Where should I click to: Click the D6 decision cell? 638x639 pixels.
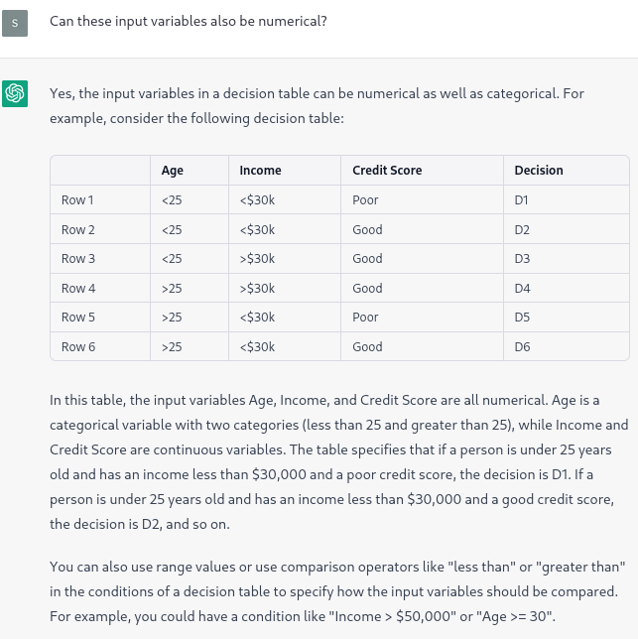[x=567, y=347]
